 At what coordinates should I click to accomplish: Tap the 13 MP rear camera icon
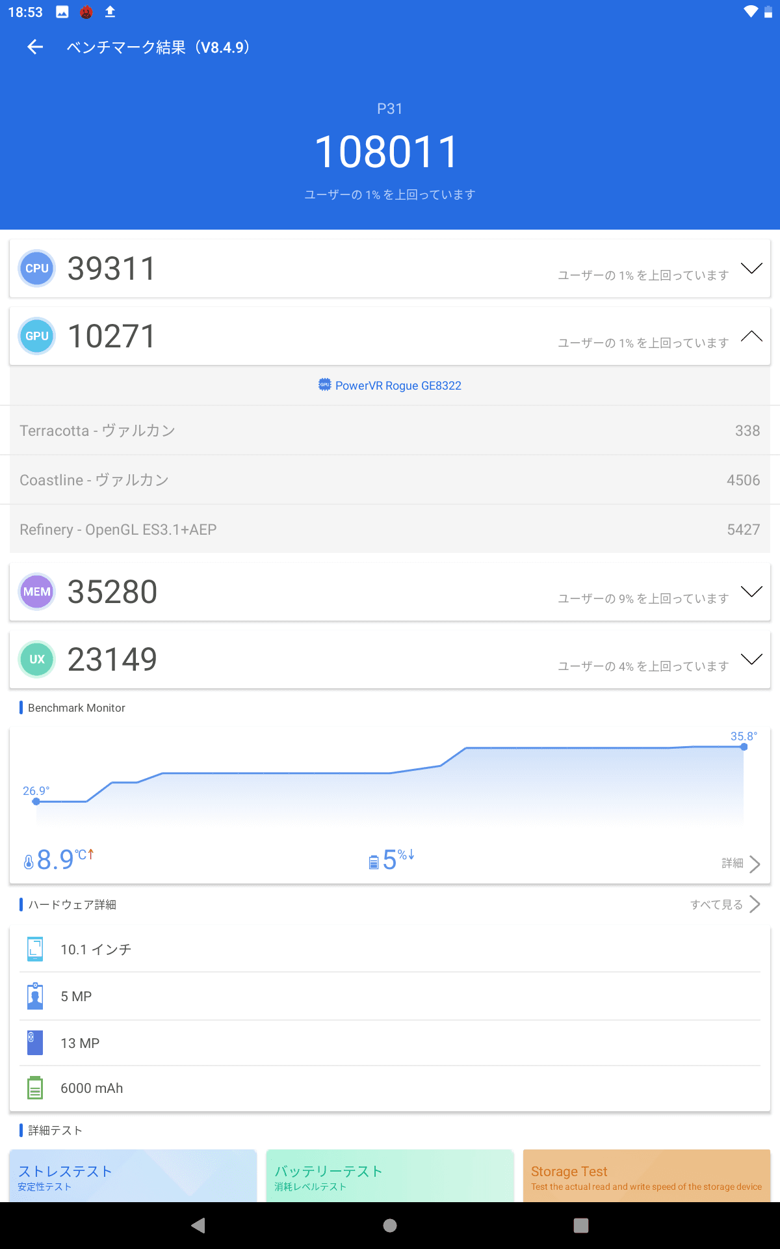click(35, 1043)
